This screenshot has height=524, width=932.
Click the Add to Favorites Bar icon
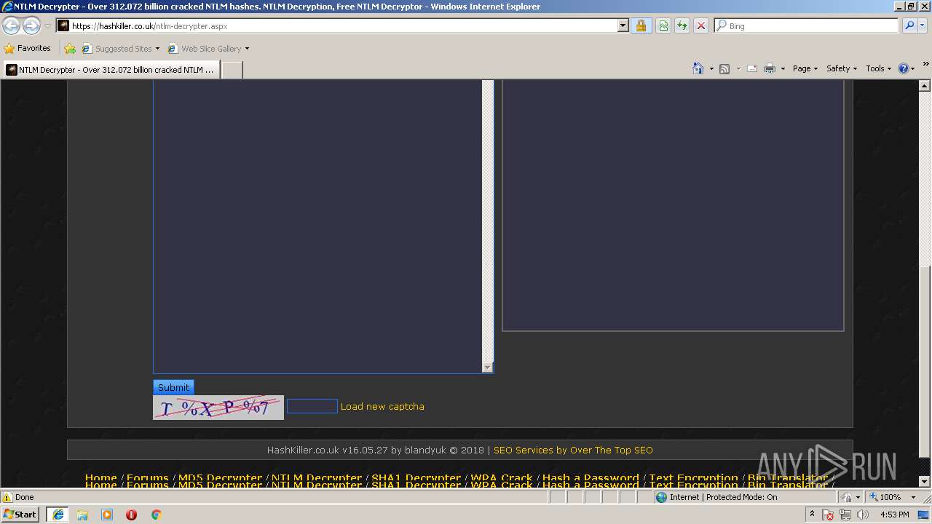[x=70, y=49]
